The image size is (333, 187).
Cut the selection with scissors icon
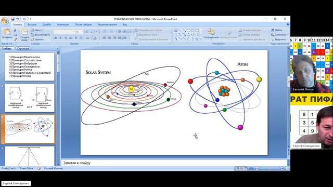point(15,31)
